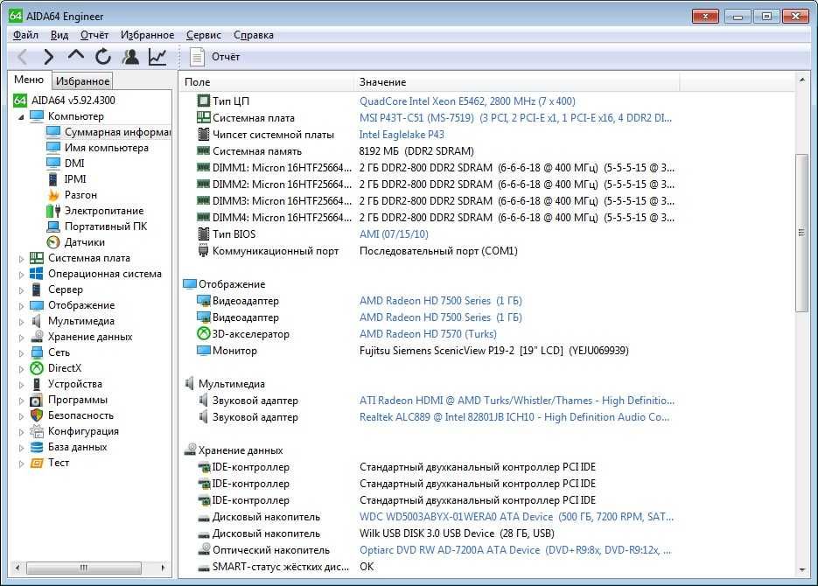Select Имя компьютера tree item

coord(98,148)
